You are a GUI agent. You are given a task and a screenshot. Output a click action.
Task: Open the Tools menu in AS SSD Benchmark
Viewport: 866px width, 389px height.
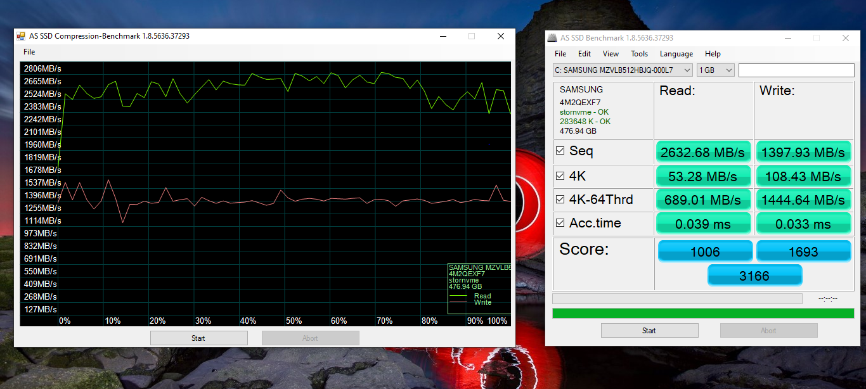639,54
